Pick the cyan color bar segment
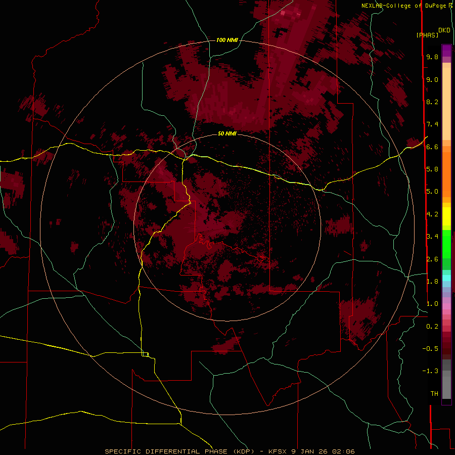The width and height of the screenshot is (455, 455). [446, 278]
